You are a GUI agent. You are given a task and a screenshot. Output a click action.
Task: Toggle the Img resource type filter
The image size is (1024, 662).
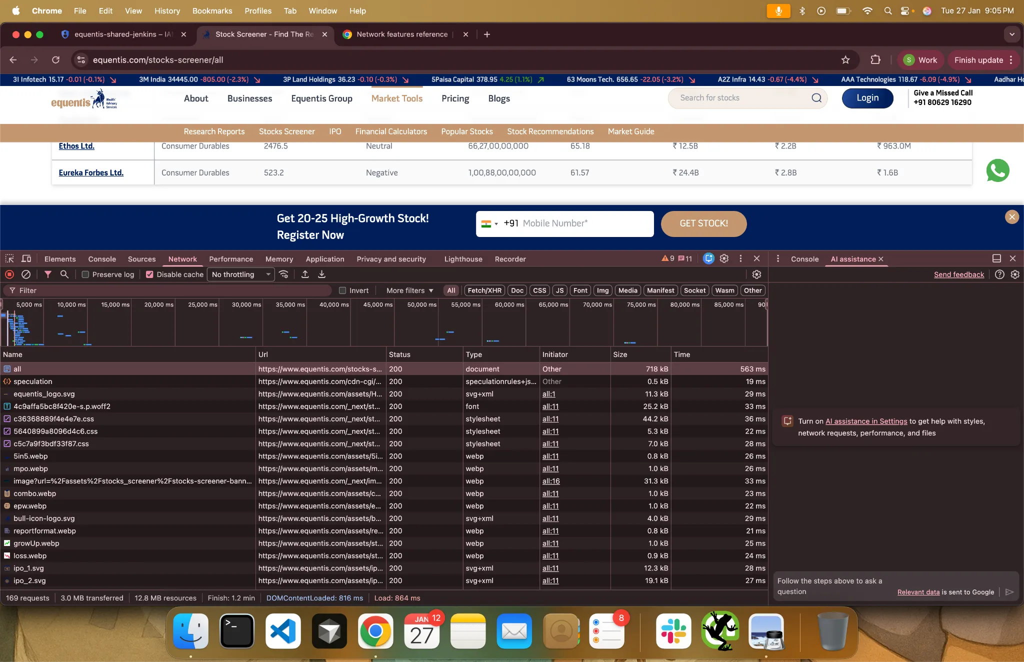tap(603, 290)
